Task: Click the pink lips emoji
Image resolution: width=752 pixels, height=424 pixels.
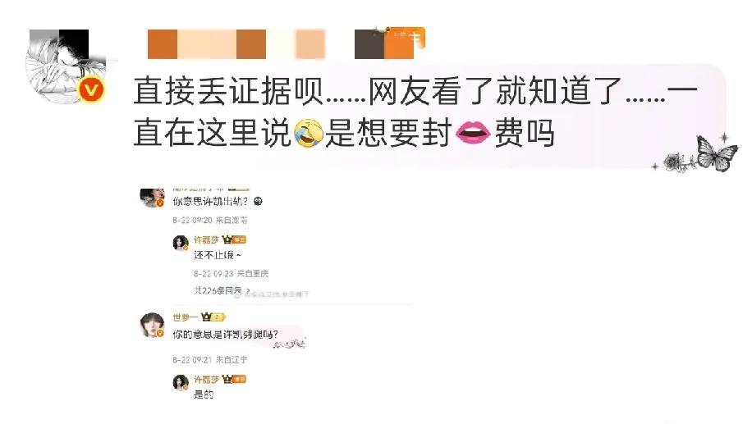Action: click(473, 133)
